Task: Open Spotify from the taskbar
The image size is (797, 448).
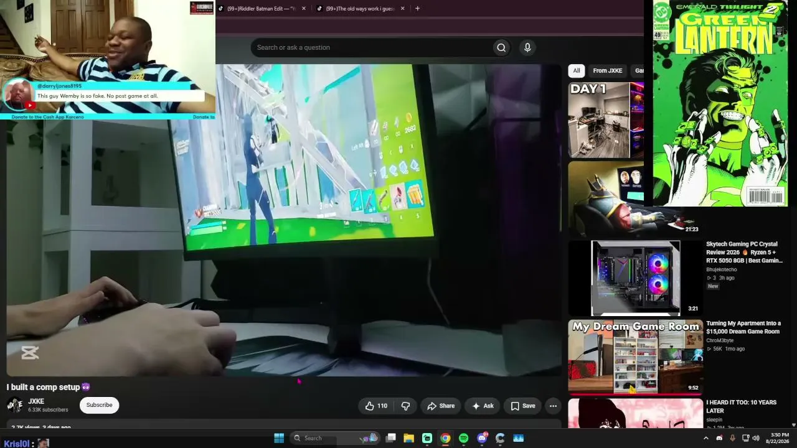Action: pyautogui.click(x=463, y=438)
